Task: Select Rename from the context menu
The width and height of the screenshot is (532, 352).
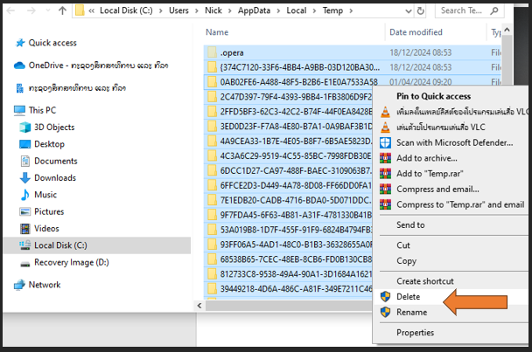Action: coord(411,312)
